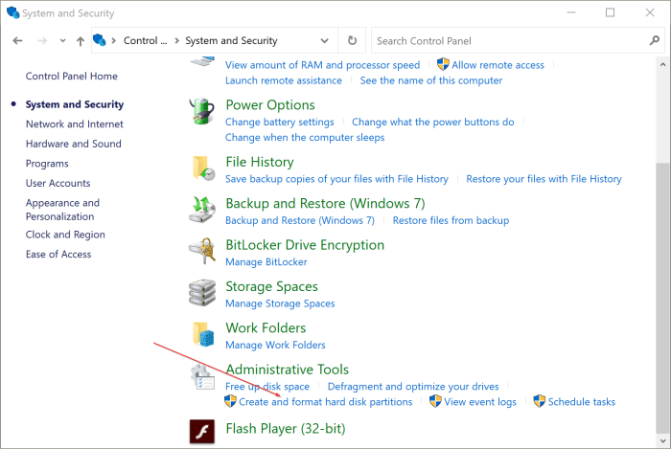Click the scrollbar down arrow

(662, 440)
